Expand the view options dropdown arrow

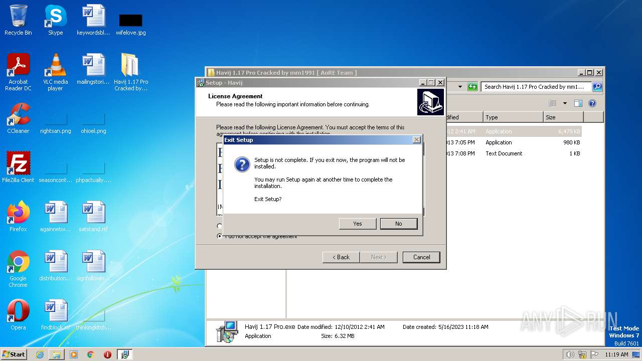coord(565,103)
